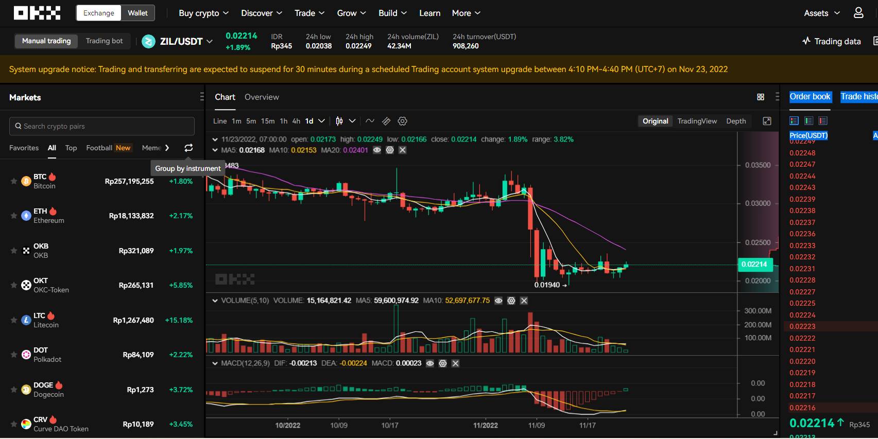The height and width of the screenshot is (439, 878).
Task: Expand Discover menu
Action: coord(262,13)
